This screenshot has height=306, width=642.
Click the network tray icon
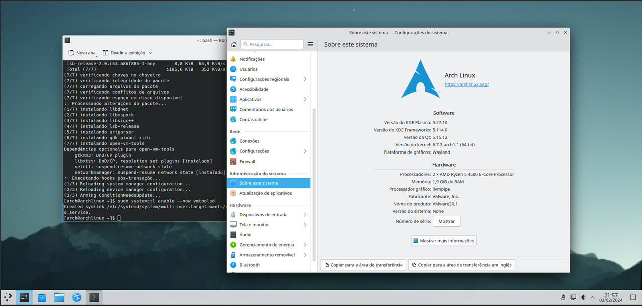tap(573, 297)
